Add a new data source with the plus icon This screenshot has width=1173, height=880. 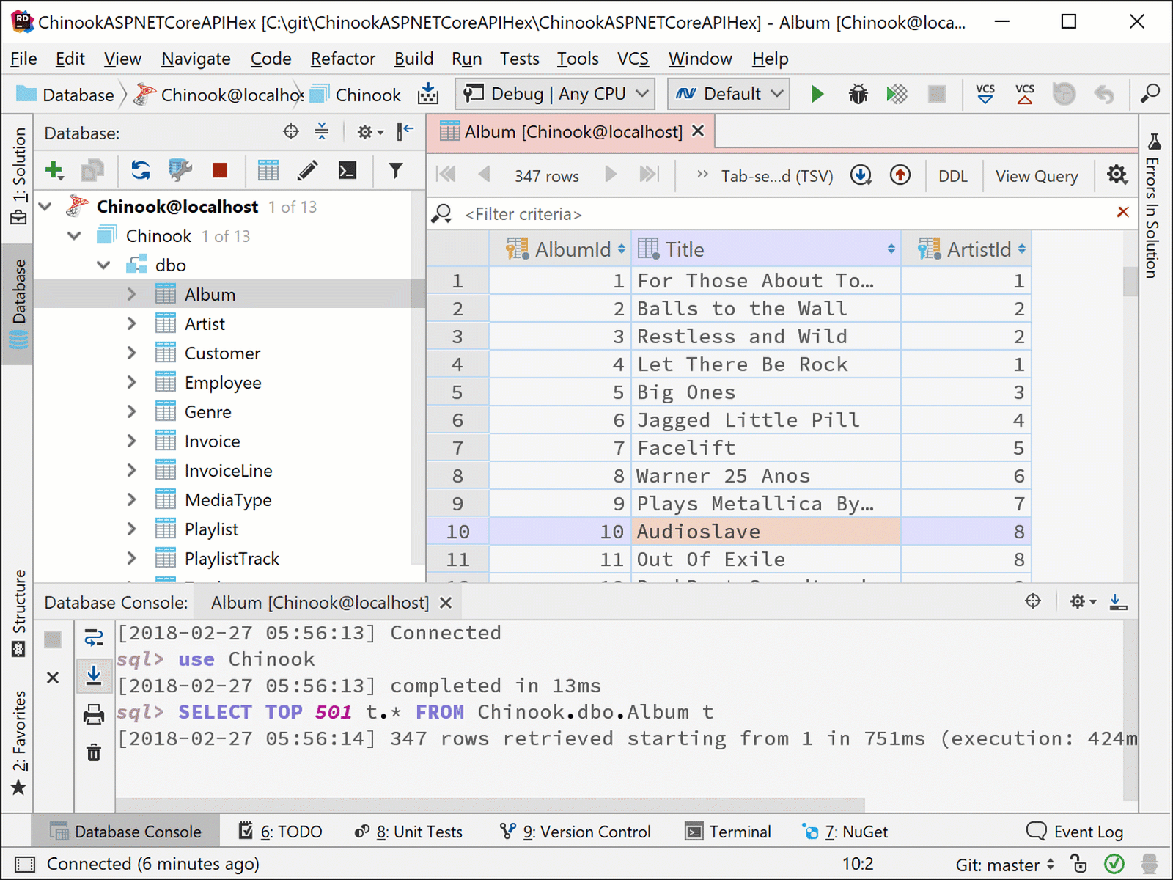(54, 170)
